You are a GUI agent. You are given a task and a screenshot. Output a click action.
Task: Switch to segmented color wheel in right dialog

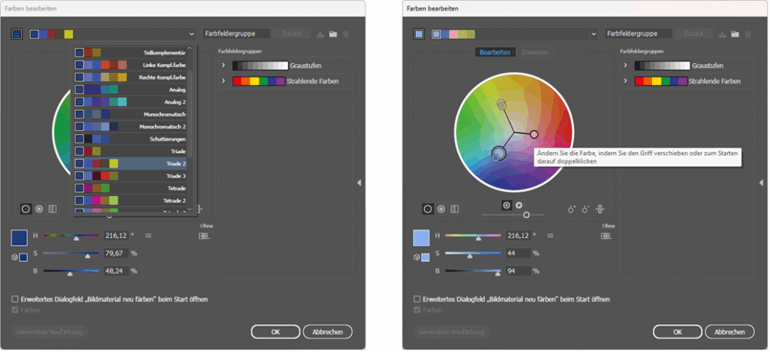(x=441, y=209)
